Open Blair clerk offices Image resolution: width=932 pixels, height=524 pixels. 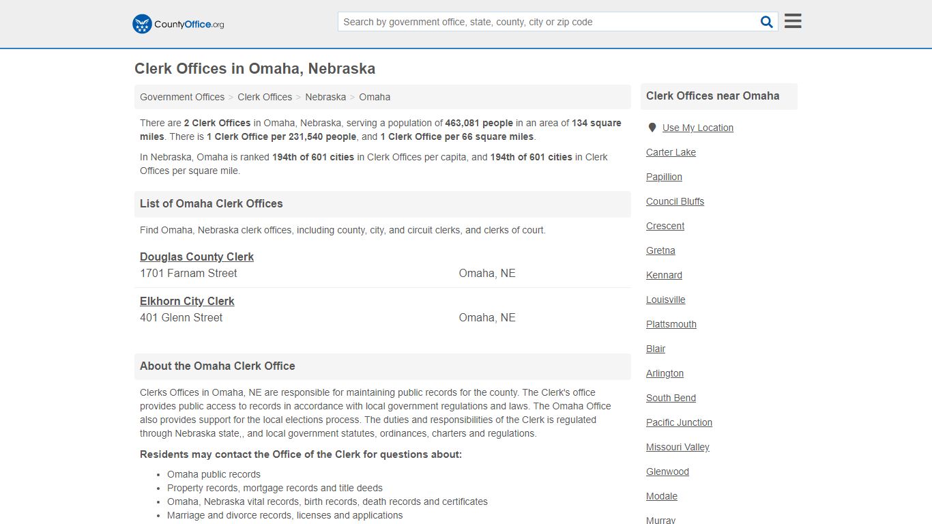(x=656, y=349)
